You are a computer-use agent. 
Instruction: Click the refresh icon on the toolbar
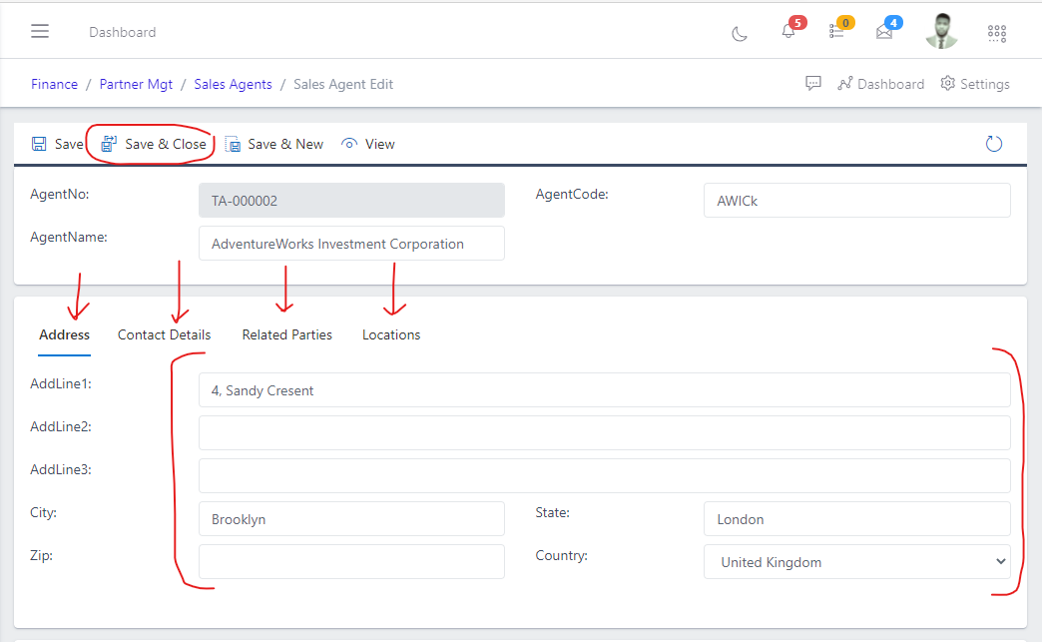point(994,143)
